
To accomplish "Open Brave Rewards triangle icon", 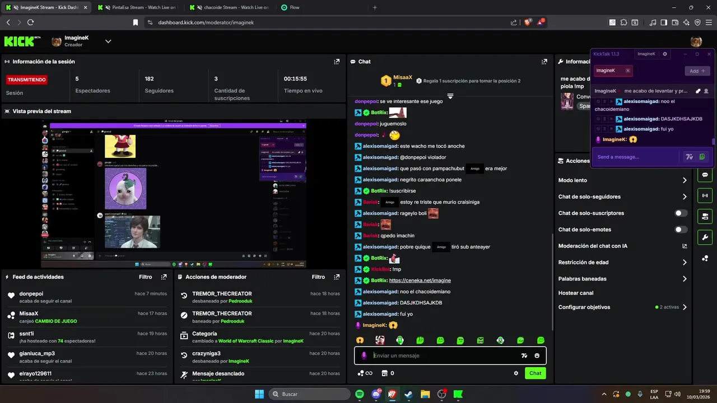I will point(541,22).
